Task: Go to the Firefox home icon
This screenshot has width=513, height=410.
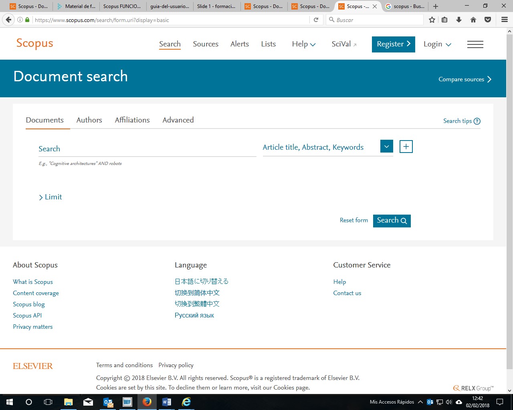Action: [473, 20]
